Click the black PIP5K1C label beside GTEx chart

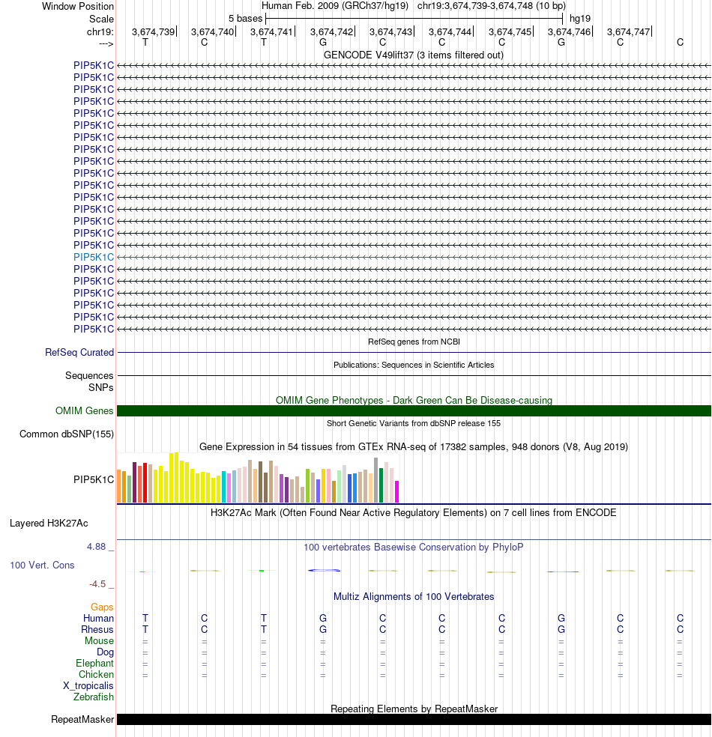94,479
